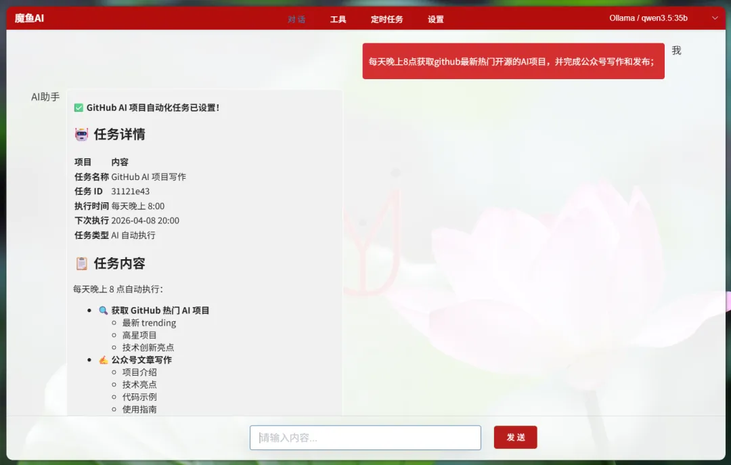
Task: Open the 定时任务 tab
Action: (x=386, y=19)
